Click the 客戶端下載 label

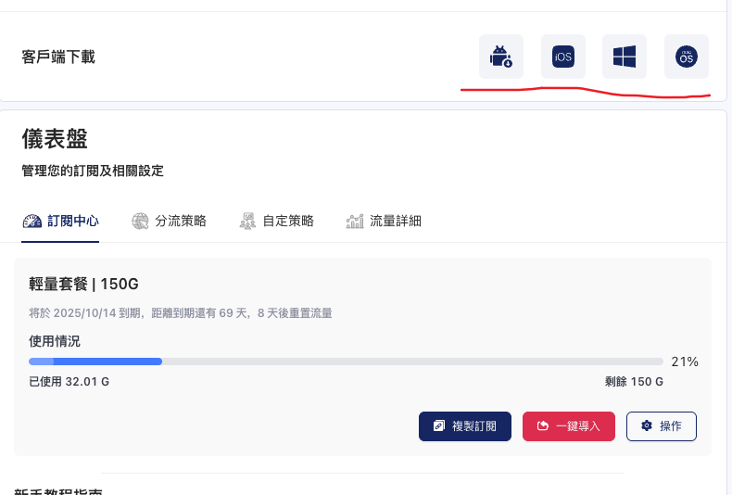click(x=58, y=57)
